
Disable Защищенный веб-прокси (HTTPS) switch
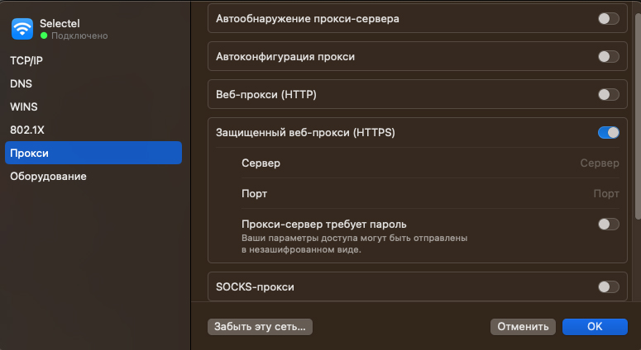[x=608, y=132]
